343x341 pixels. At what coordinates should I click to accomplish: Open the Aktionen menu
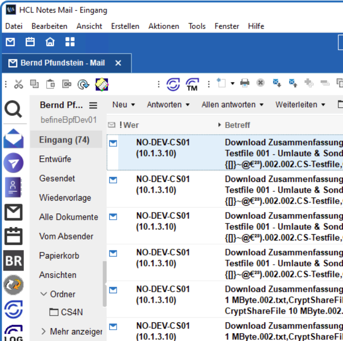click(164, 26)
